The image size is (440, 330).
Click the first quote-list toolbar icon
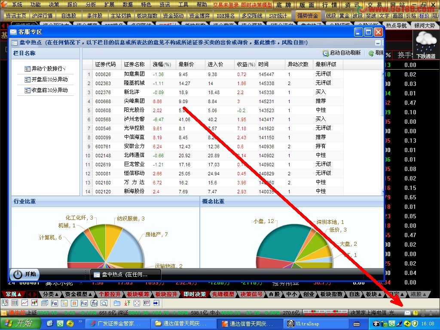click(5, 303)
